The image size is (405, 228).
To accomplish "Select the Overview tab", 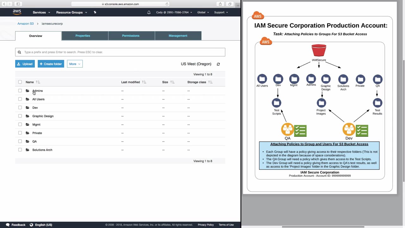I will [38, 36].
